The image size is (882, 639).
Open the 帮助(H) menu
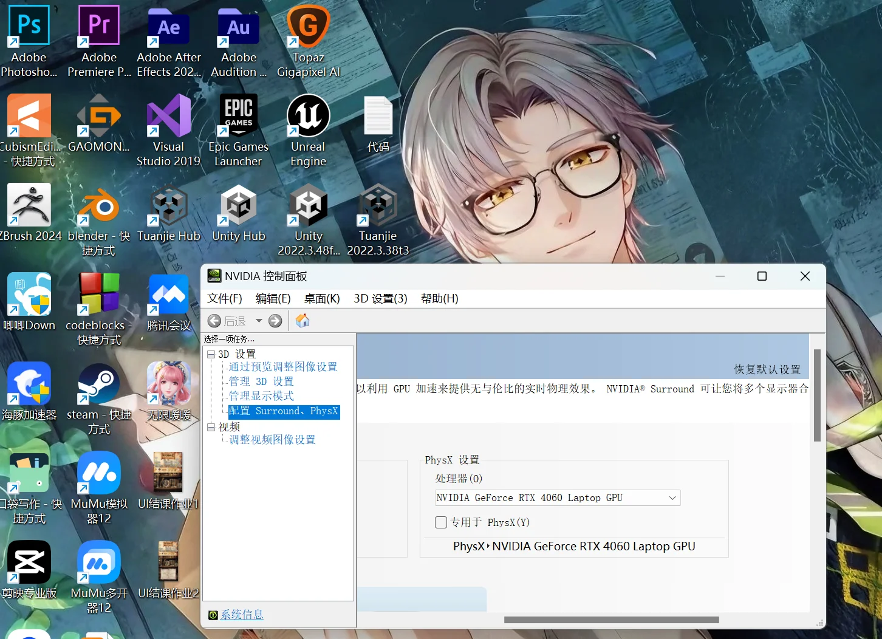click(x=440, y=298)
